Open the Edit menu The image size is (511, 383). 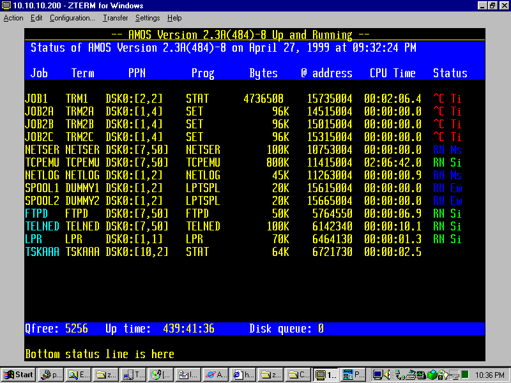[36, 18]
